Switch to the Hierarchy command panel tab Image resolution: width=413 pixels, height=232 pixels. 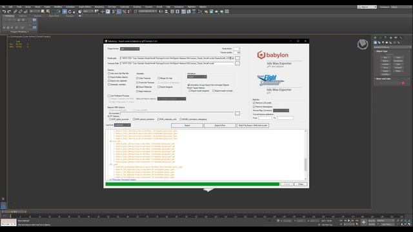pos(385,38)
